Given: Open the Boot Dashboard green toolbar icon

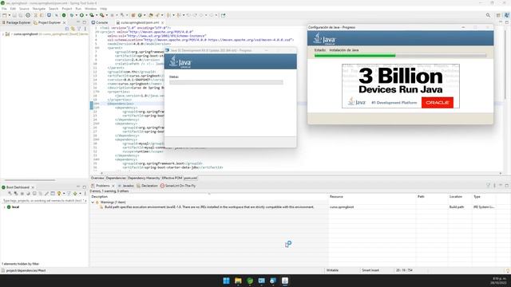Looking at the screenshot, I should [64, 15].
